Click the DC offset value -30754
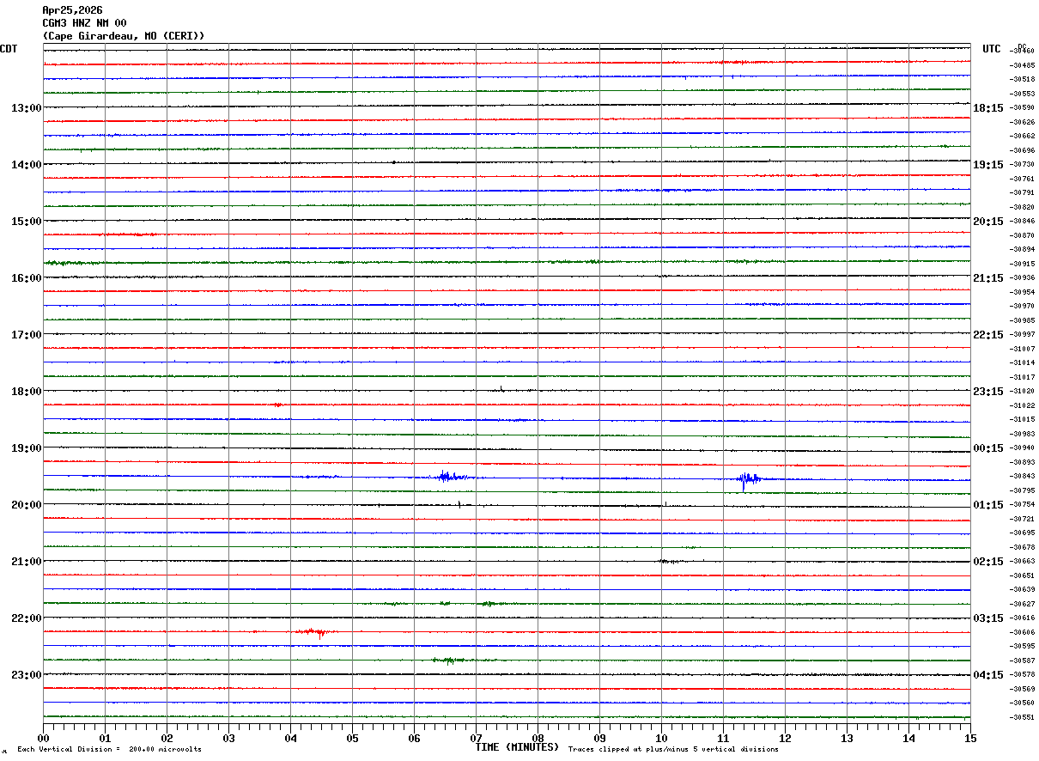 click(1022, 505)
